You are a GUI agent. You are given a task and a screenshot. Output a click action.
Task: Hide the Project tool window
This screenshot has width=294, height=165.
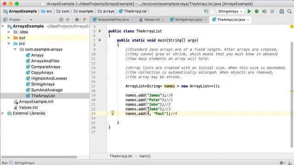(x=85, y=19)
